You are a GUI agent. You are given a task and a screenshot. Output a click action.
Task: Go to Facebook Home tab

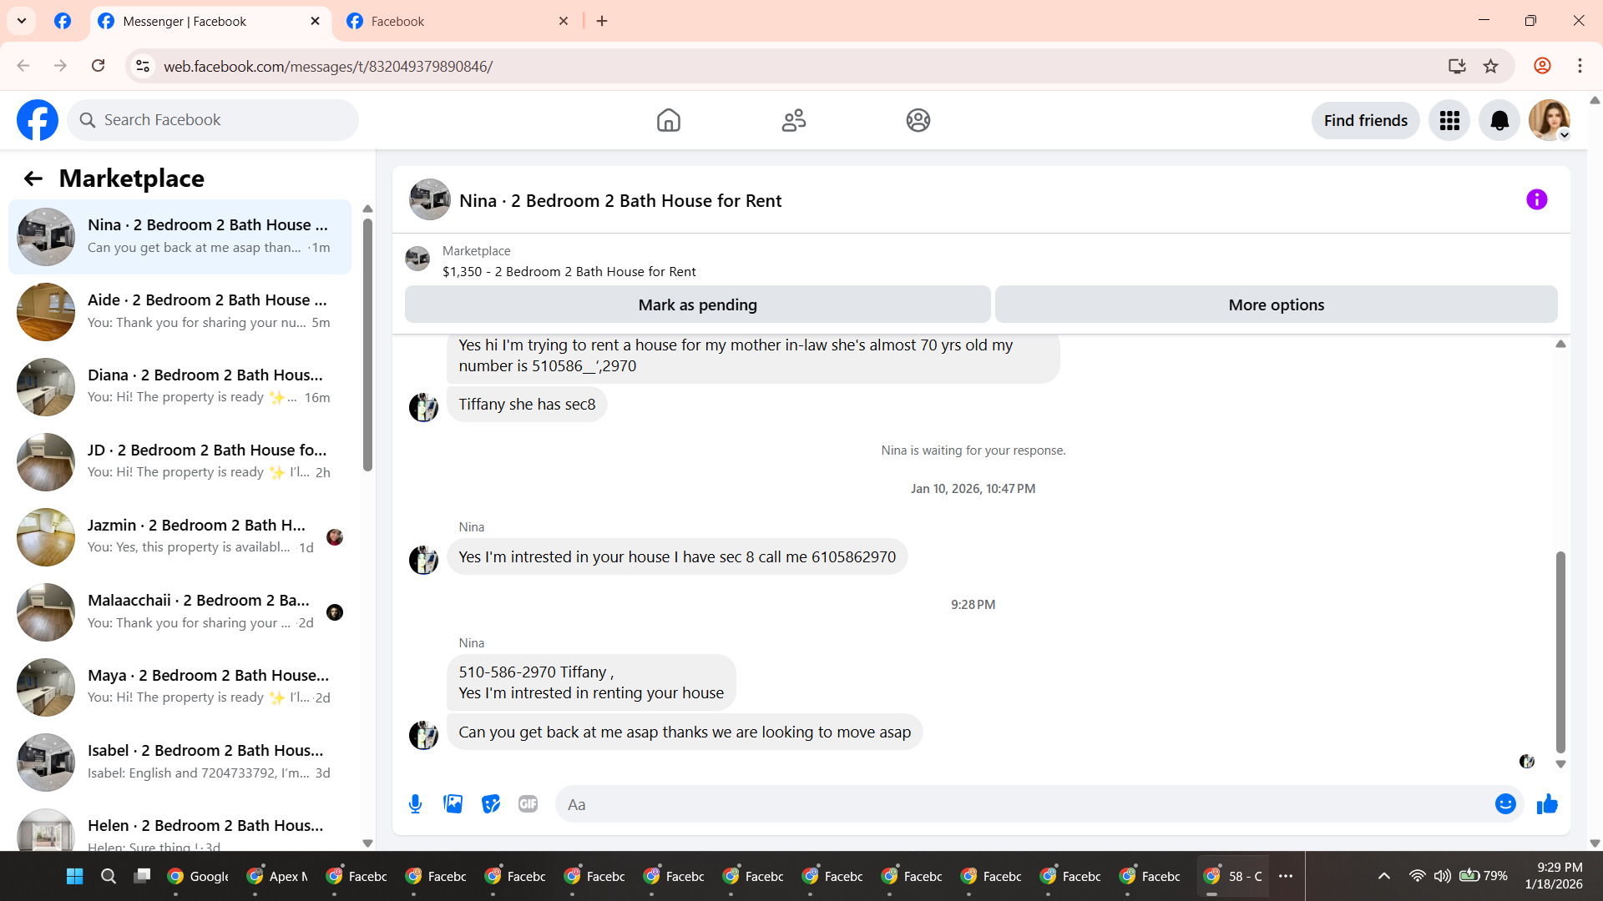tap(668, 121)
